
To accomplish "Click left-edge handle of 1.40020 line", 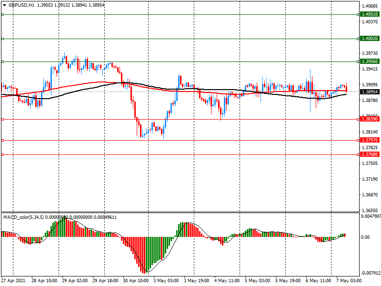I will (2, 39).
